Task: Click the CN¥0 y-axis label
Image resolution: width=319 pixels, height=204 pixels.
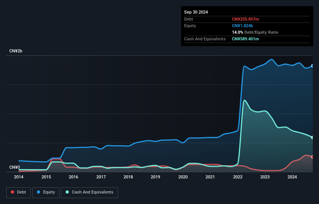Action: [14, 167]
